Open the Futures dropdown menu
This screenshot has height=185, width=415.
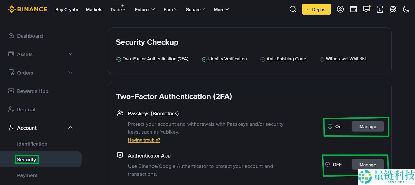click(144, 9)
